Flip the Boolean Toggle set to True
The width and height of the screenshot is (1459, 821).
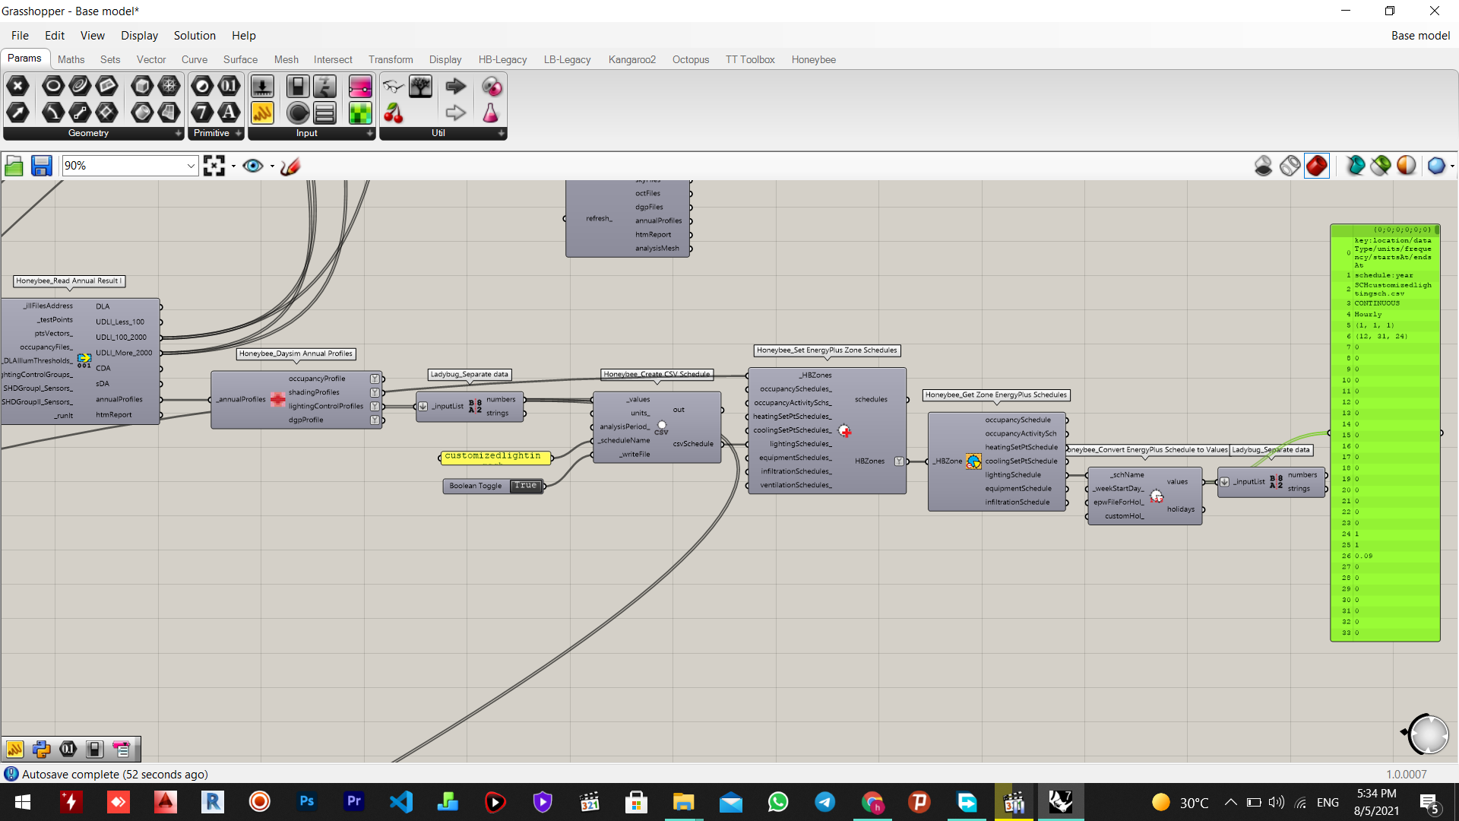(x=525, y=486)
